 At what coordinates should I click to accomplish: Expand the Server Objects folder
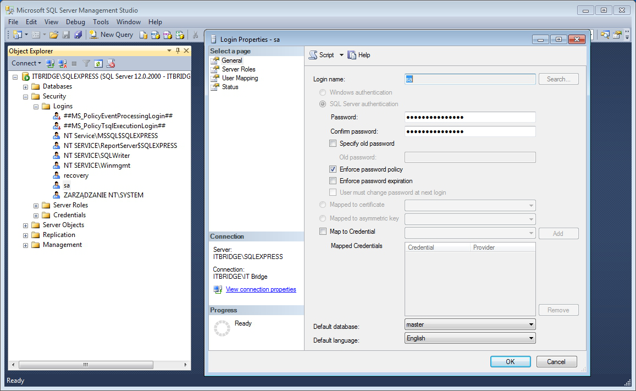pos(25,225)
